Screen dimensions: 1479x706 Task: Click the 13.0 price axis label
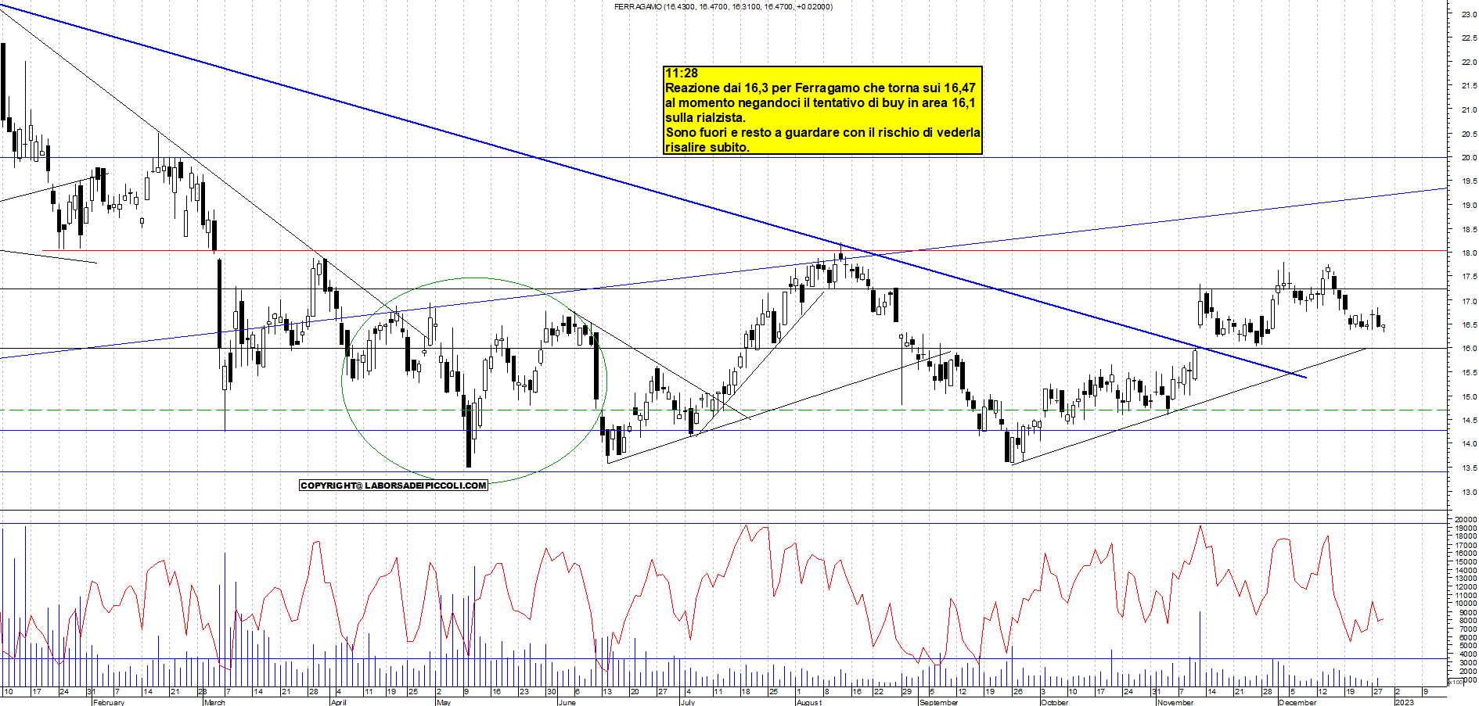(1469, 492)
